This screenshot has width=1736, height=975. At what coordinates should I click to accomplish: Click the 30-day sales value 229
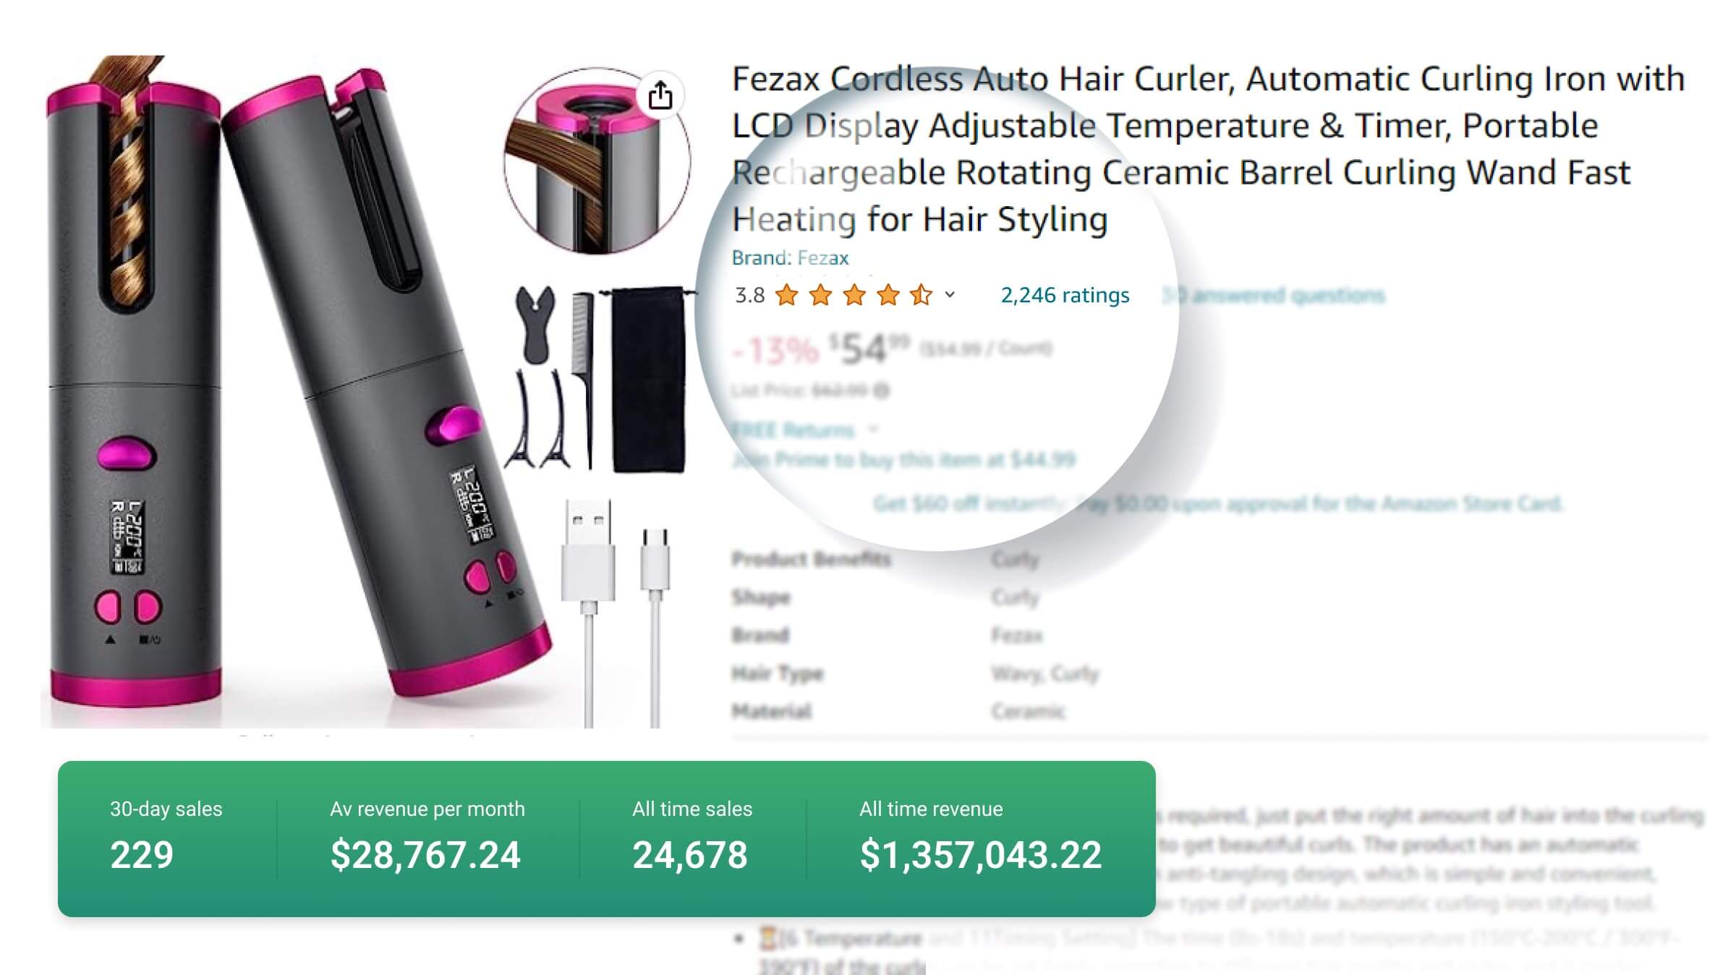[142, 855]
